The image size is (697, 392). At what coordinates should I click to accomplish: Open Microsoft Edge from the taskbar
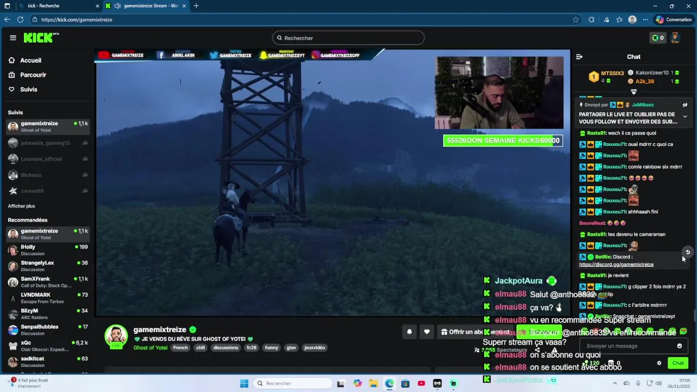(389, 383)
